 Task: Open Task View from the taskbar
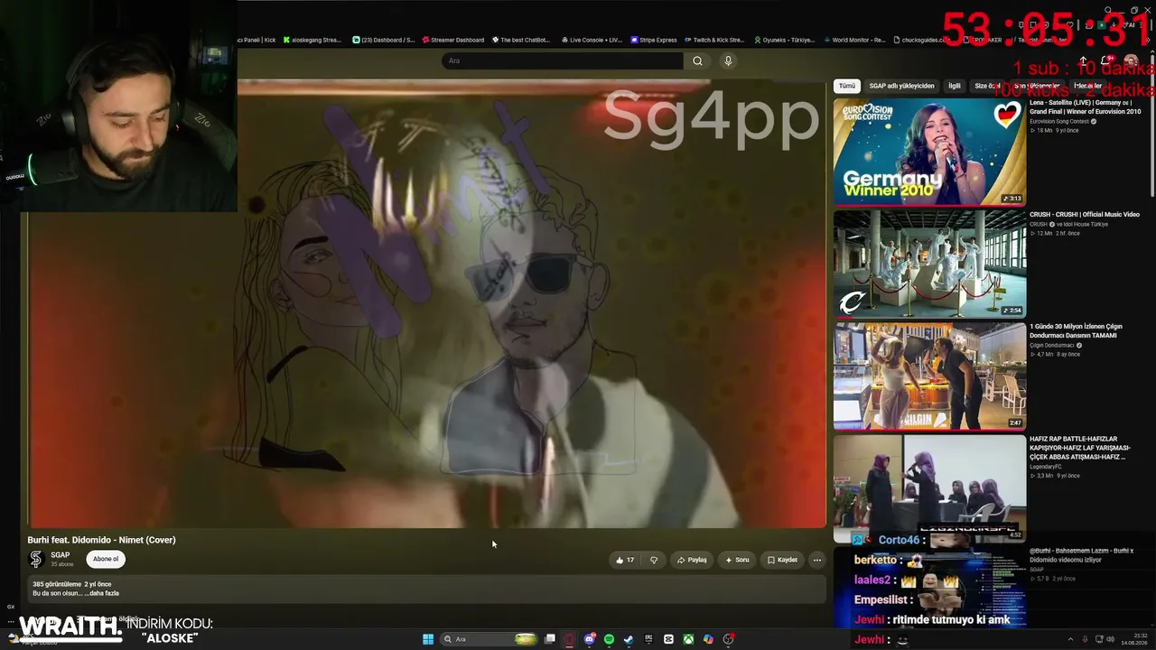click(x=550, y=639)
